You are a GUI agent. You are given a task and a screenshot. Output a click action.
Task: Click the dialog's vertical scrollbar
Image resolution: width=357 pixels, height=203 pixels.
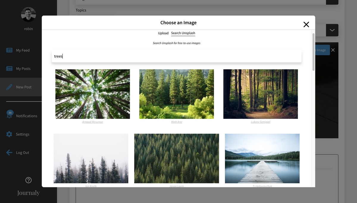click(x=313, y=52)
